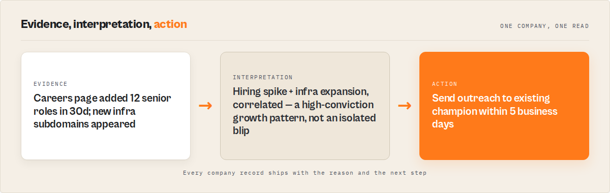Click the orange arrow after the Evidence card

[205, 106]
